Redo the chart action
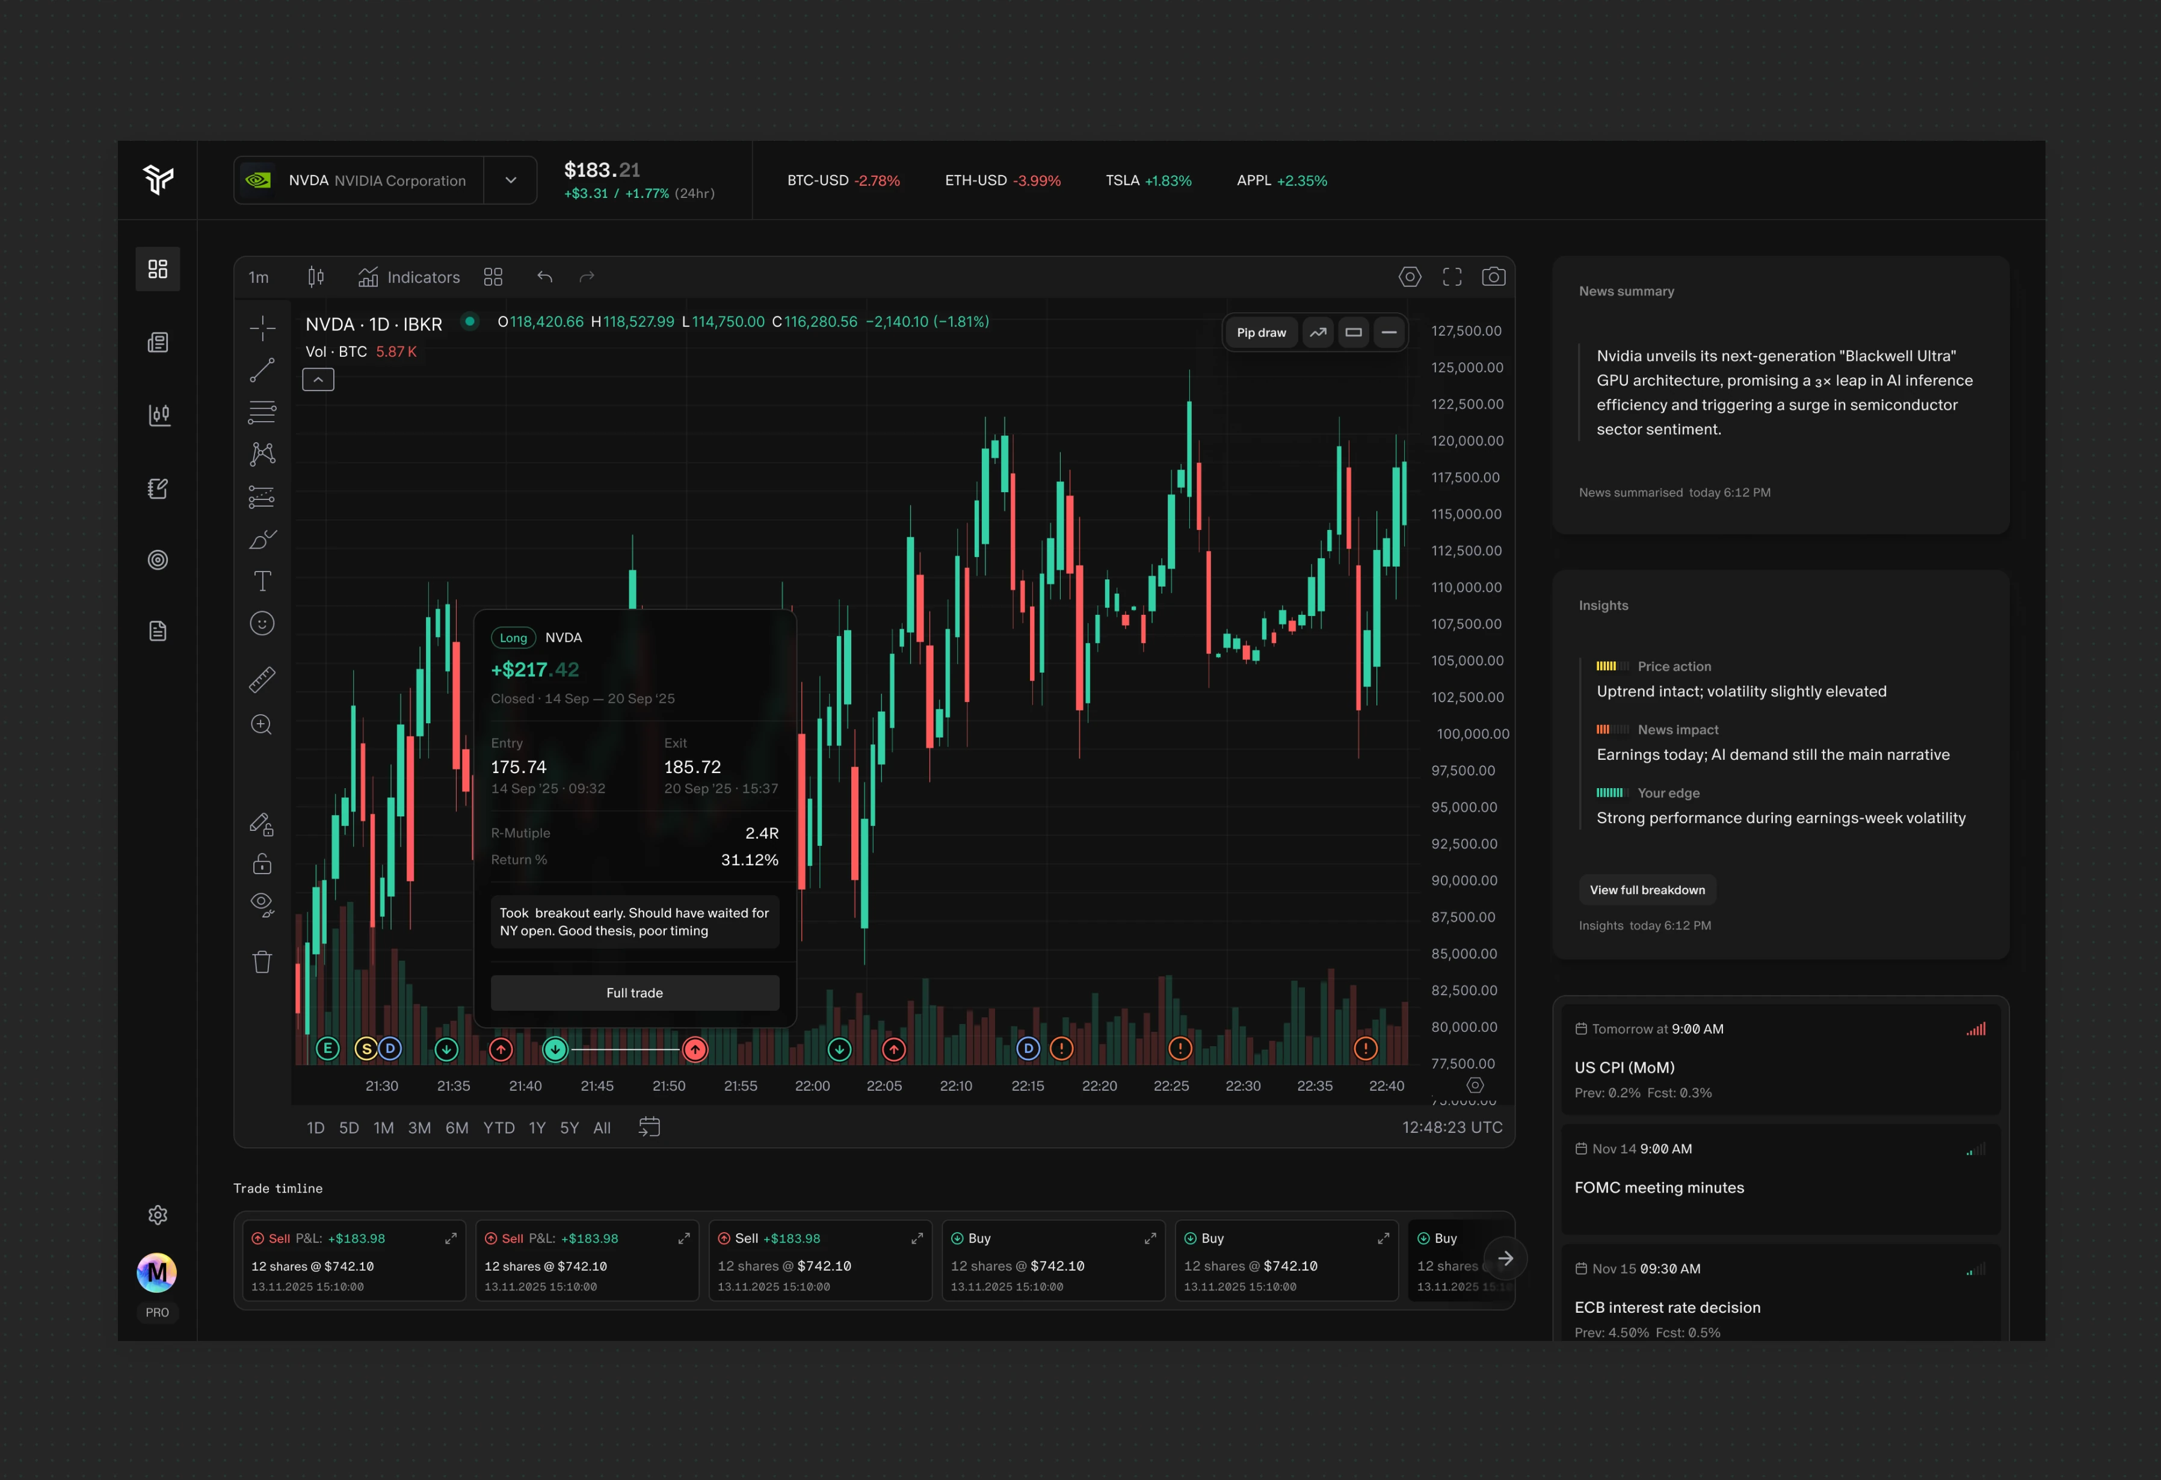Screen dimensions: 2161x1480 pos(587,277)
